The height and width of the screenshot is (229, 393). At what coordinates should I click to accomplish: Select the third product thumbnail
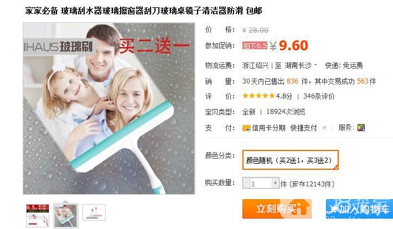(94, 212)
